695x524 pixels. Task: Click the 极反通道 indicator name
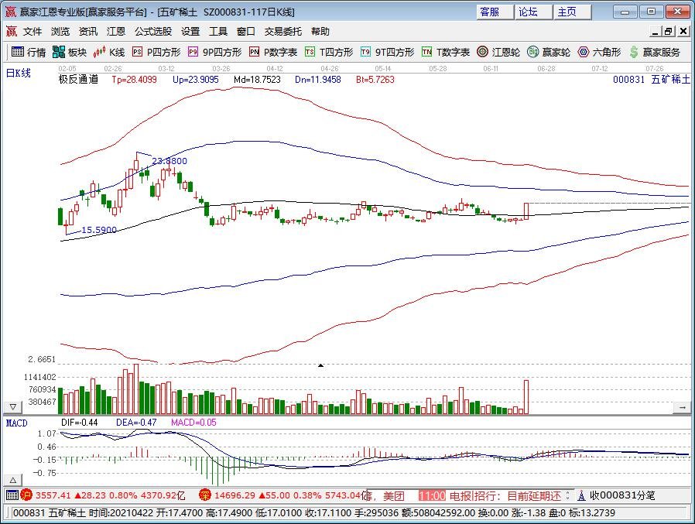tap(78, 80)
